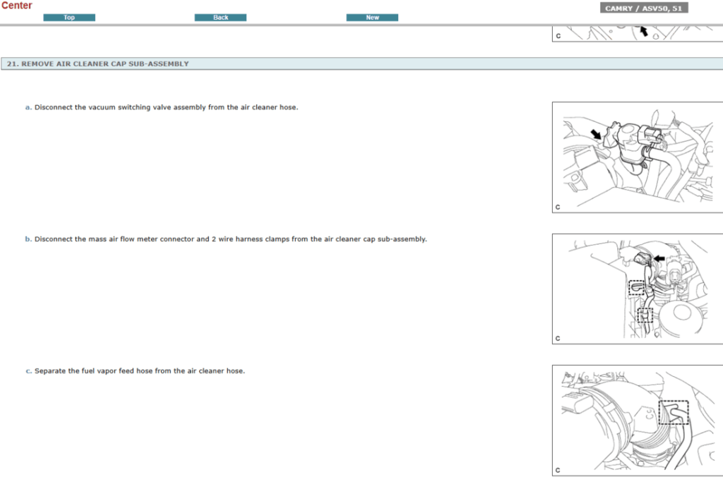Click the step b mass air flow meter instruction
Viewport: 723px width, 489px height.
(230, 239)
